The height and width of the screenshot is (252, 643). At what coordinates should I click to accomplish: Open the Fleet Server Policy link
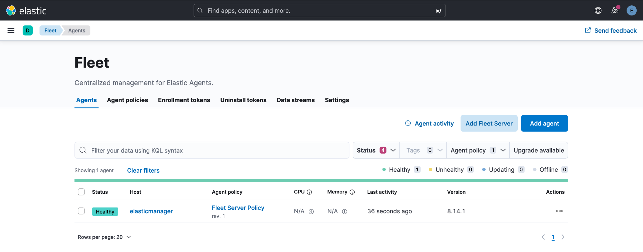(x=238, y=208)
